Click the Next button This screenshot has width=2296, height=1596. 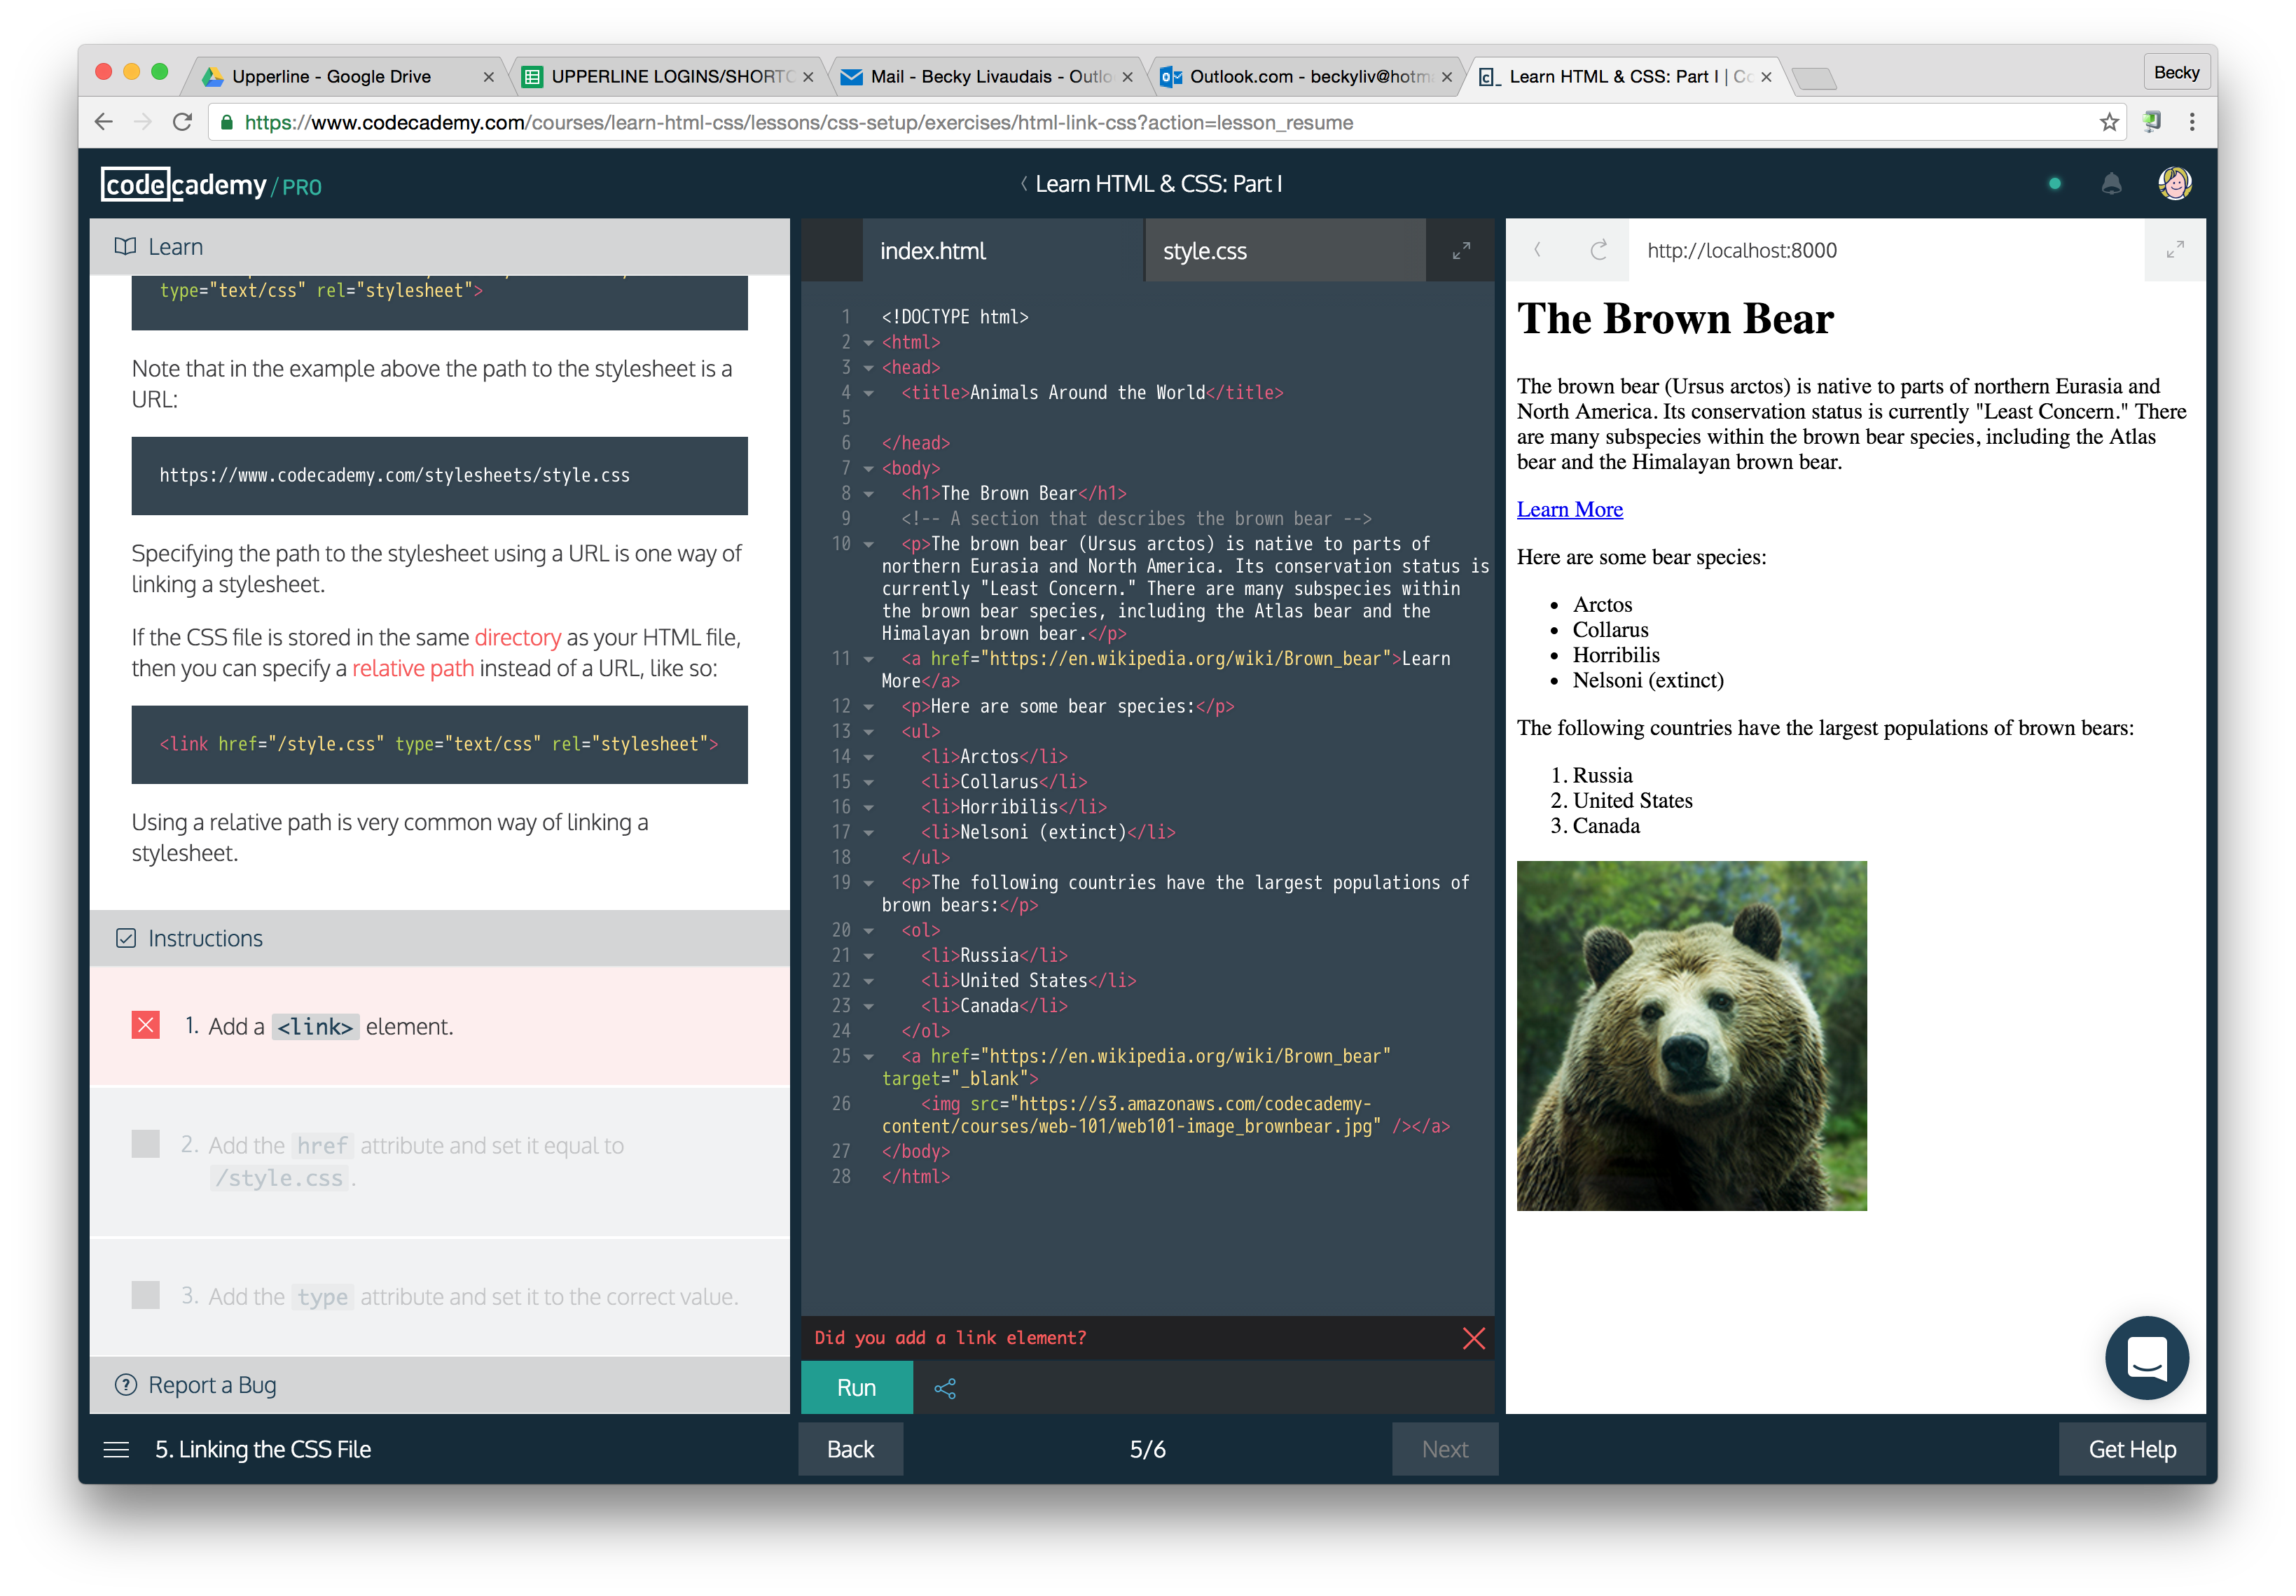click(1445, 1449)
